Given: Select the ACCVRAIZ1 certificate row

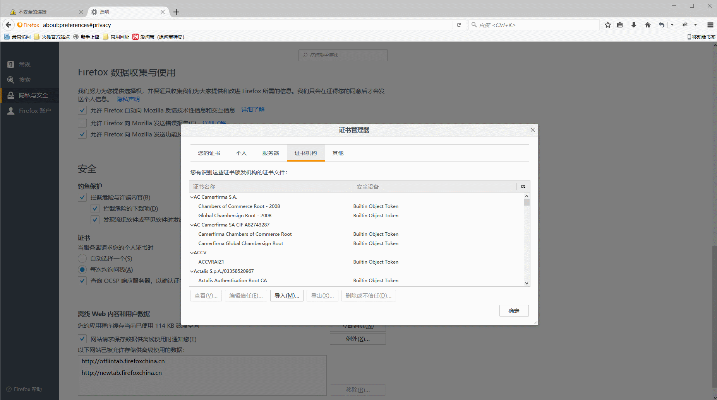Looking at the screenshot, I should [x=356, y=262].
